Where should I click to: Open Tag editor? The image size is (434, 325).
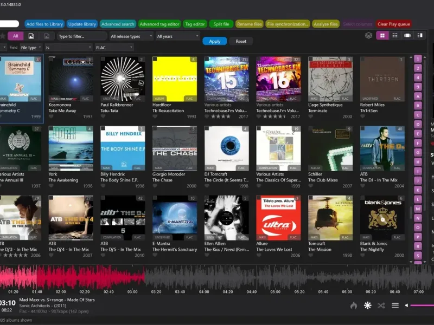pos(195,24)
